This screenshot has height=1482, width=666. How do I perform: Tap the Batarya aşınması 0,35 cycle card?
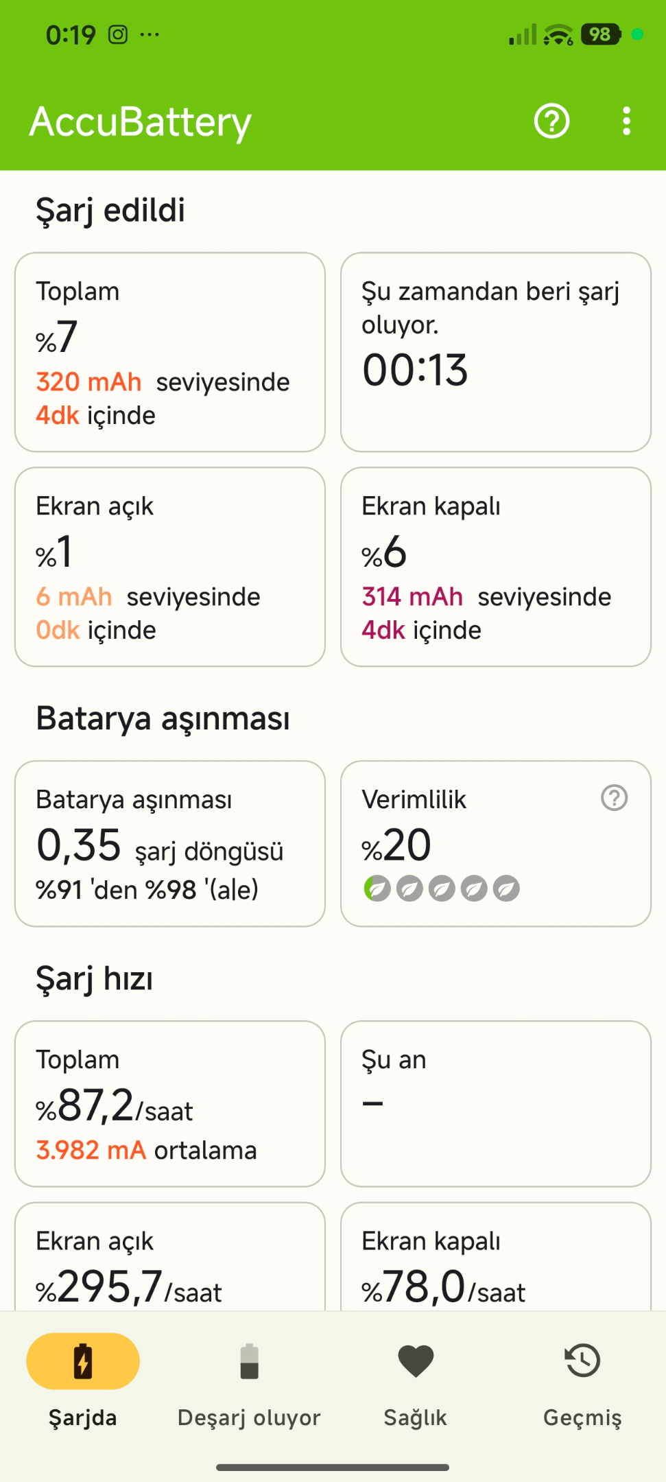(x=170, y=843)
